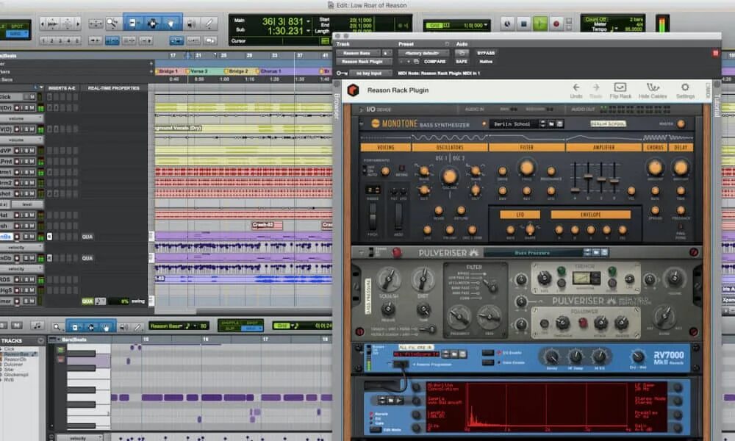This screenshot has width=735, height=441.
Task: Open no key input dropdown
Action: (x=369, y=73)
